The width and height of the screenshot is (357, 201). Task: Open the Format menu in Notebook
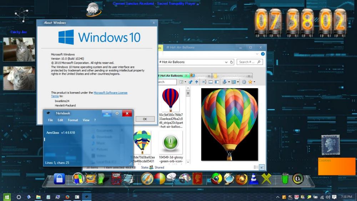(73, 120)
